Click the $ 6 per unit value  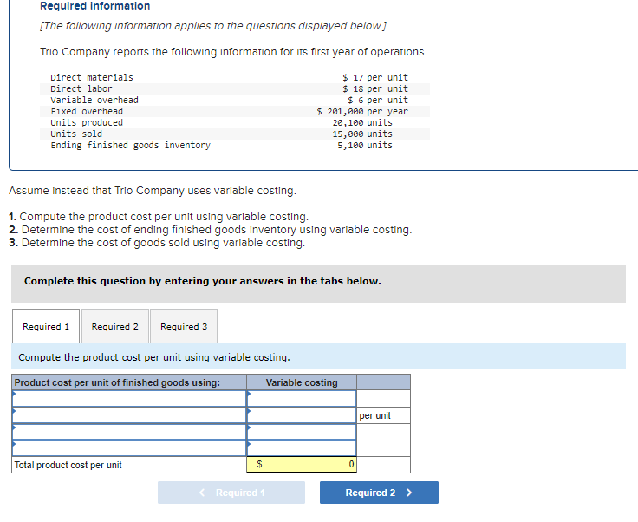[378, 100]
